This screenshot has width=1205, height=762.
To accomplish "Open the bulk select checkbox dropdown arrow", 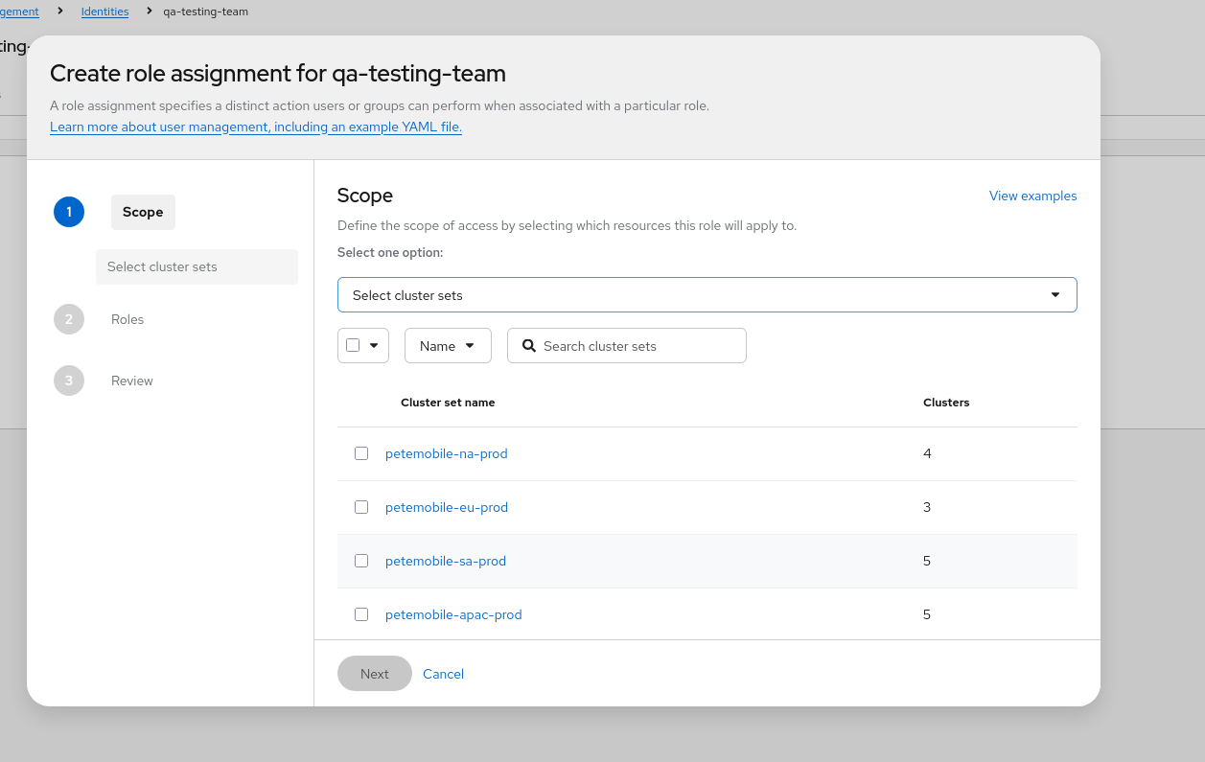I will (374, 346).
